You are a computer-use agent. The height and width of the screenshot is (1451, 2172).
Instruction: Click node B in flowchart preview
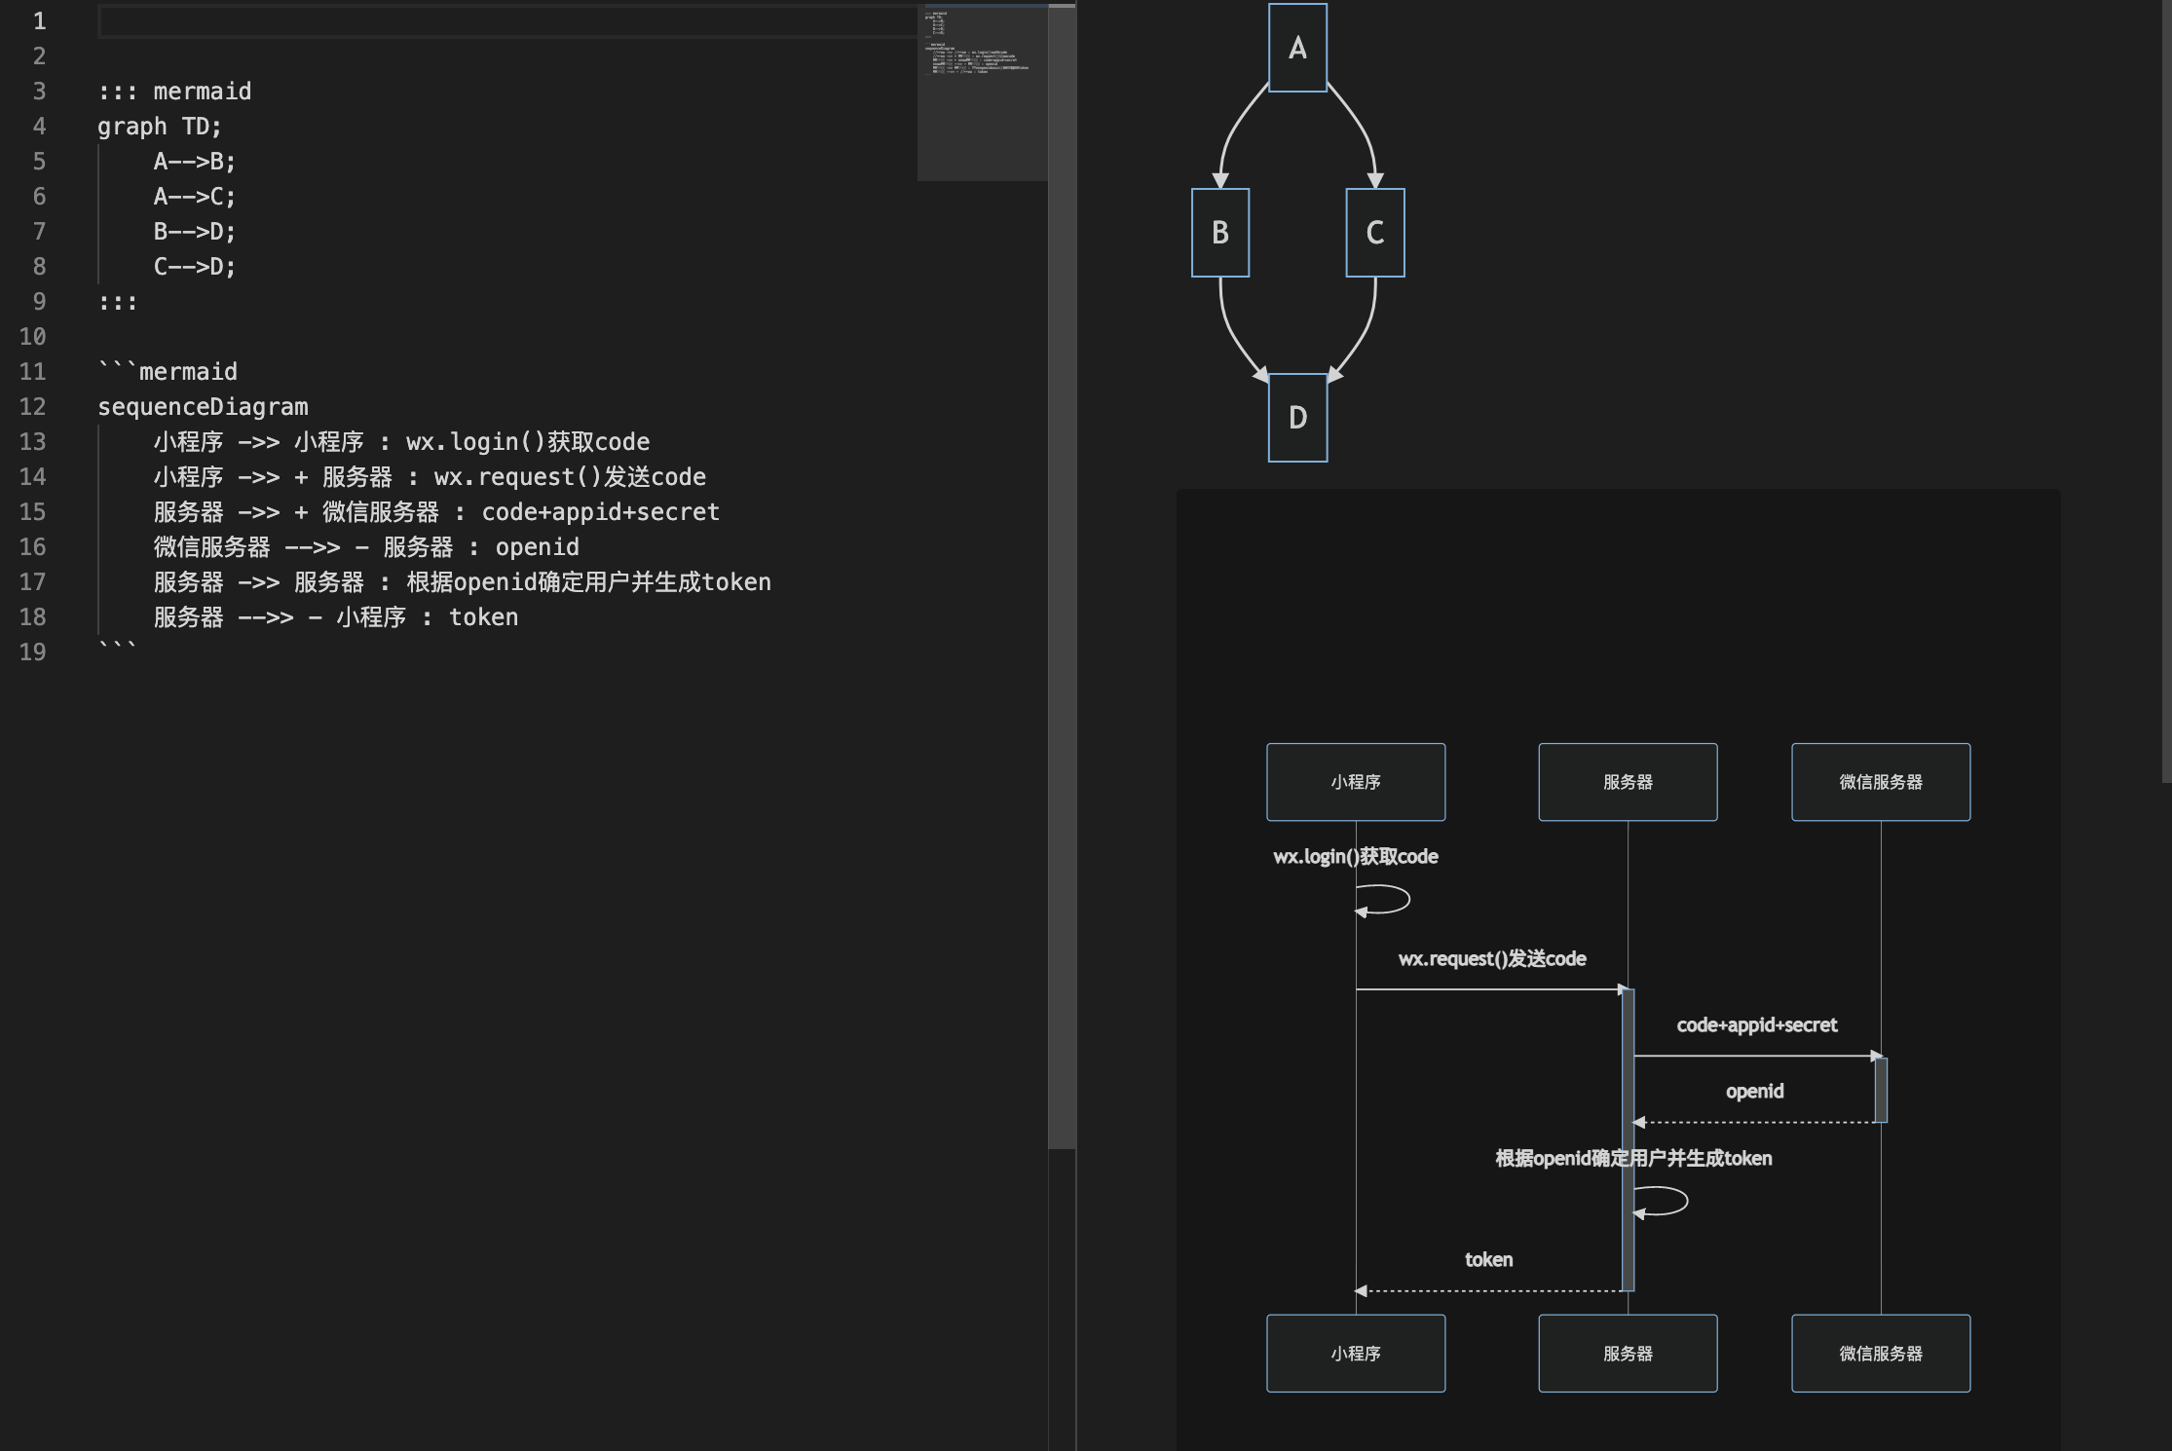(x=1220, y=233)
